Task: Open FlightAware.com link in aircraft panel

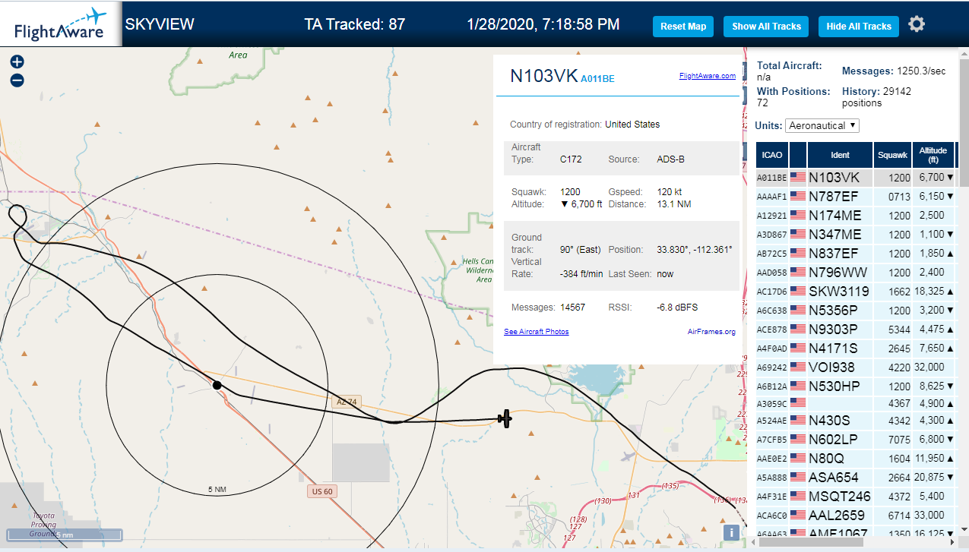Action: click(x=707, y=76)
